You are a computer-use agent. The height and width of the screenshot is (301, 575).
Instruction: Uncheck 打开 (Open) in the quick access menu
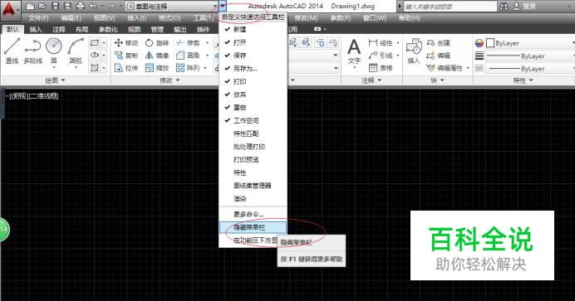(x=253, y=42)
